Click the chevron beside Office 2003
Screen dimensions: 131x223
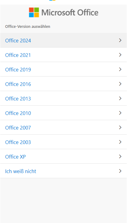point(120,142)
